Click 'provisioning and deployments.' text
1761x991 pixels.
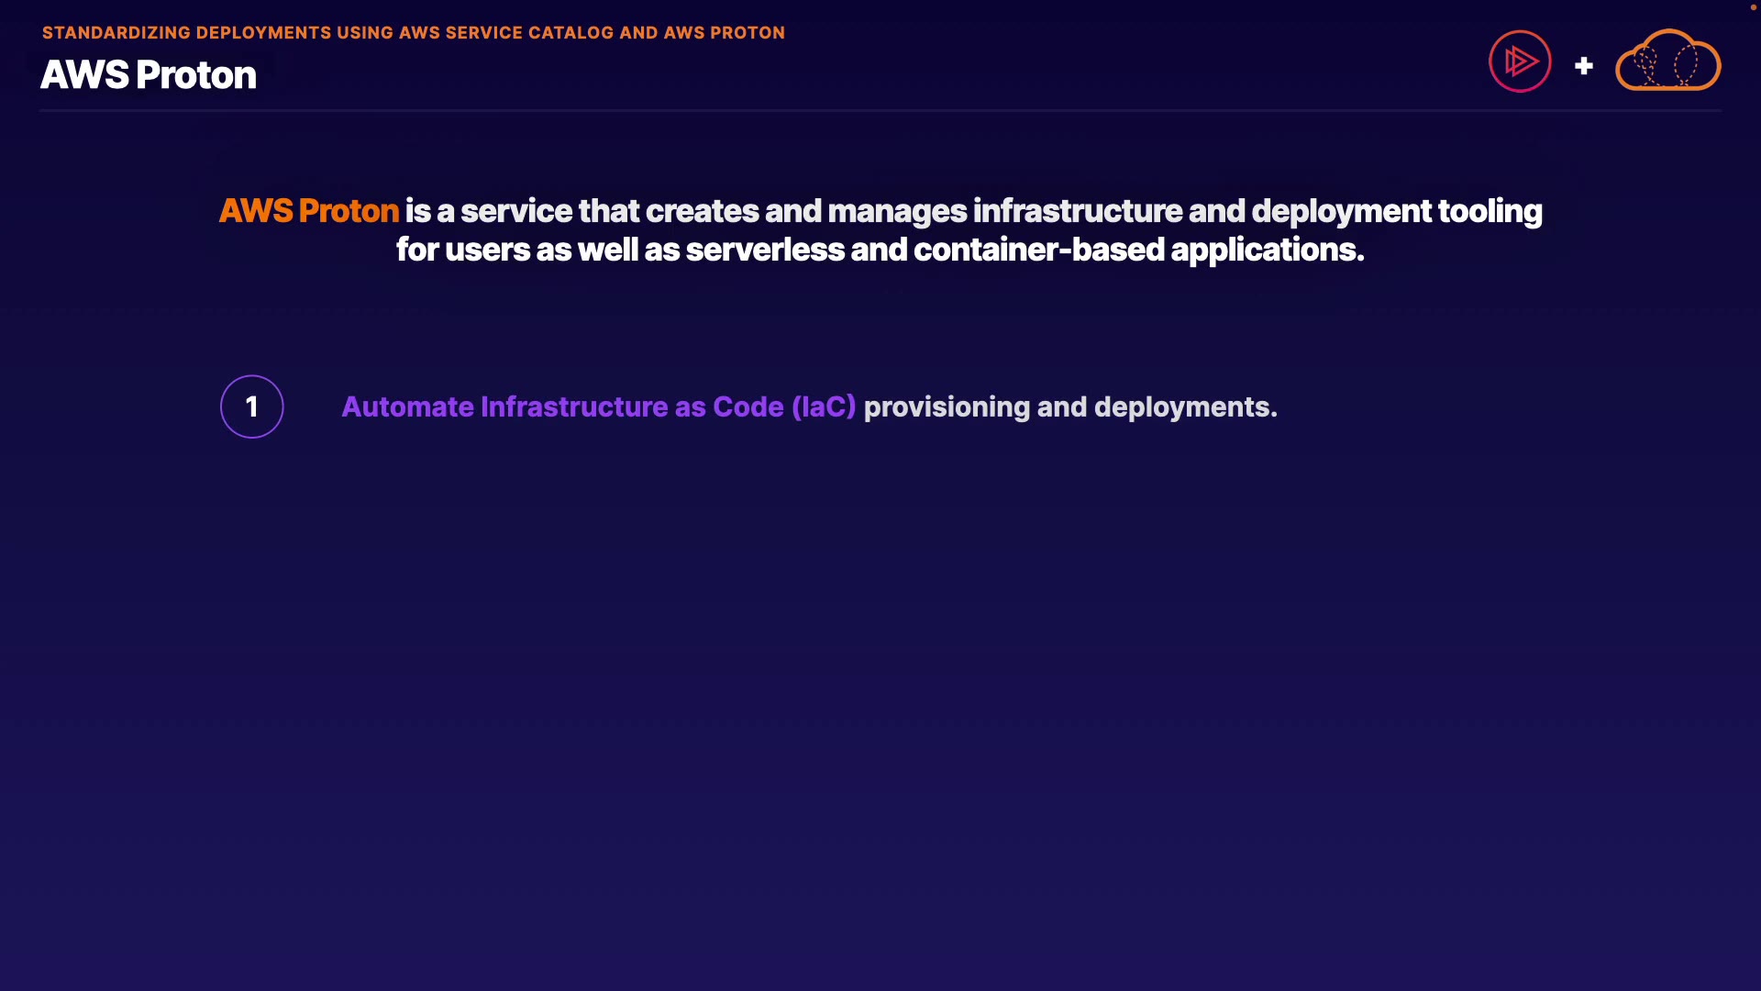click(x=1069, y=406)
